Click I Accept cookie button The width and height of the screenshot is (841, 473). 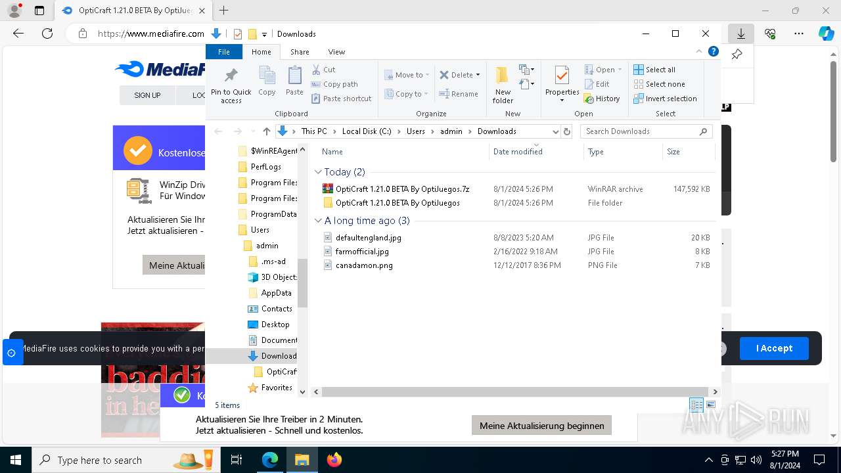coord(774,348)
